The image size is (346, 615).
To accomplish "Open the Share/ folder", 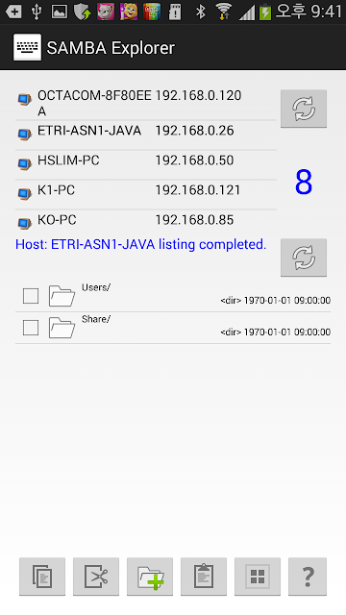I will point(173,328).
